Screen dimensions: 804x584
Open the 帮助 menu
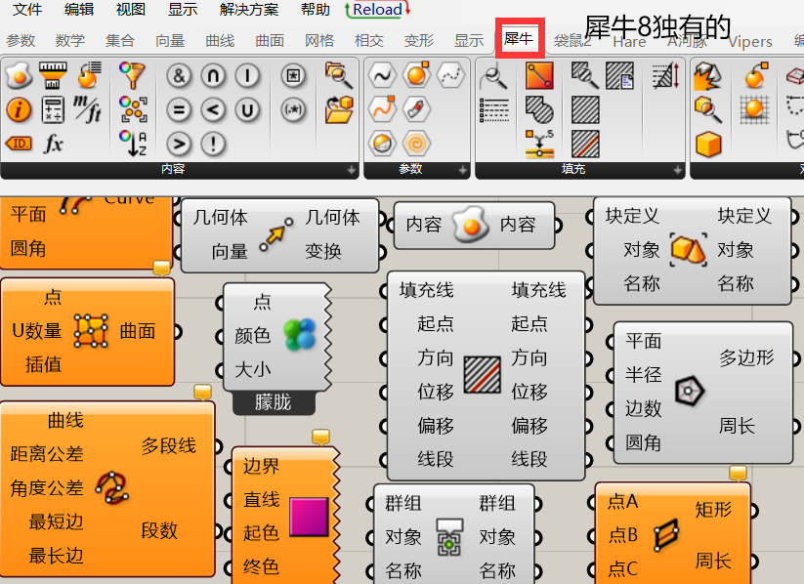pyautogui.click(x=316, y=9)
